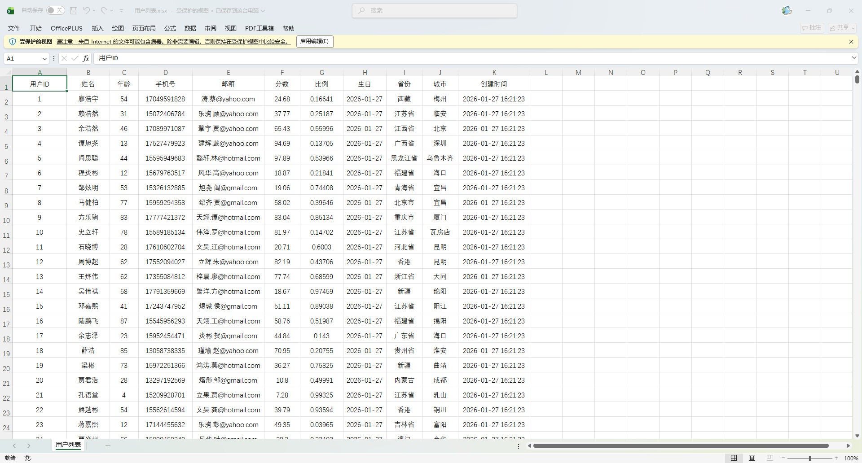
Task: Click the zoom slider handle
Action: click(x=810, y=458)
